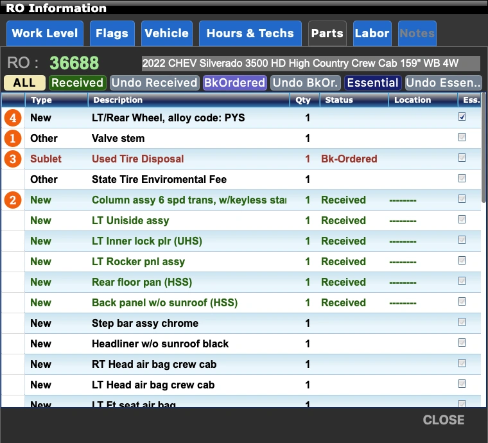The image size is (488, 443).
Task: Click CLOSE at the bottom right
Action: click(443, 420)
